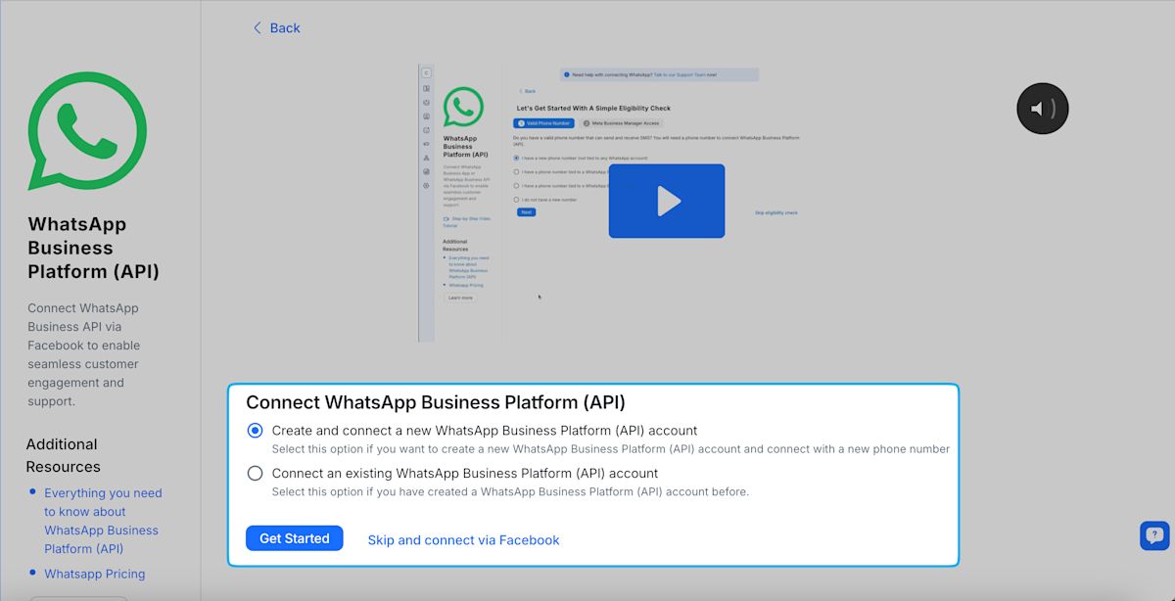Open the help chat bubble icon
This screenshot has width=1175, height=601.
pos(1154,535)
